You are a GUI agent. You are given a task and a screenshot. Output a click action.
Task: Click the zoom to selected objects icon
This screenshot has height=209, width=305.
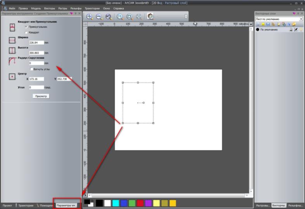coord(139,17)
